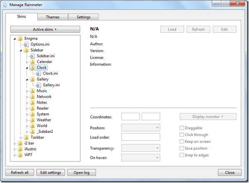Click the Music folder icon
The height and width of the screenshot is (183, 249).
coord(32,91)
